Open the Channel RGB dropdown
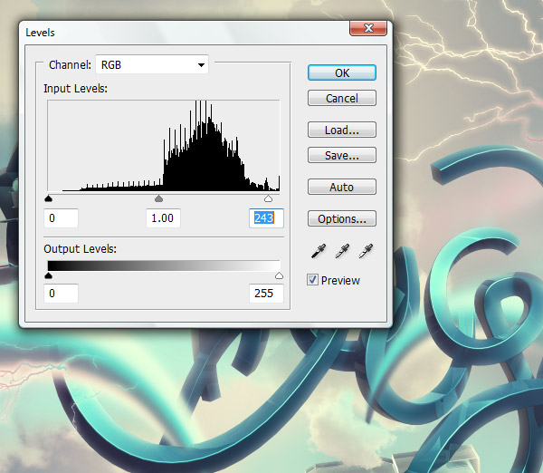The height and width of the screenshot is (473, 543). 152,64
